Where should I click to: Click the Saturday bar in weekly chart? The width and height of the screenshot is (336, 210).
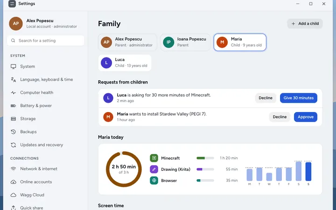pyautogui.click(x=299, y=171)
